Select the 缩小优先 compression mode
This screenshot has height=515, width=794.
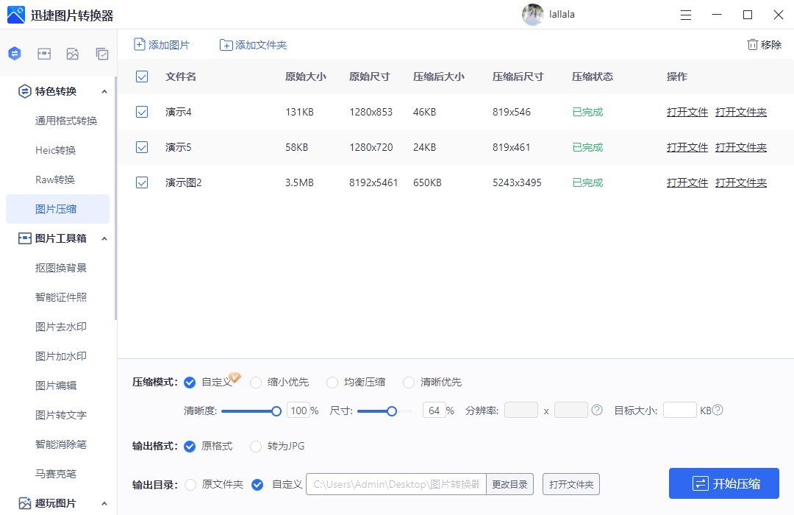tap(256, 382)
